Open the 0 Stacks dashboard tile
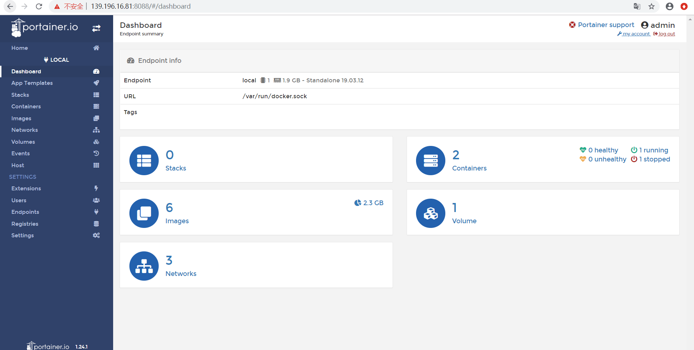694x350 pixels. coord(256,159)
